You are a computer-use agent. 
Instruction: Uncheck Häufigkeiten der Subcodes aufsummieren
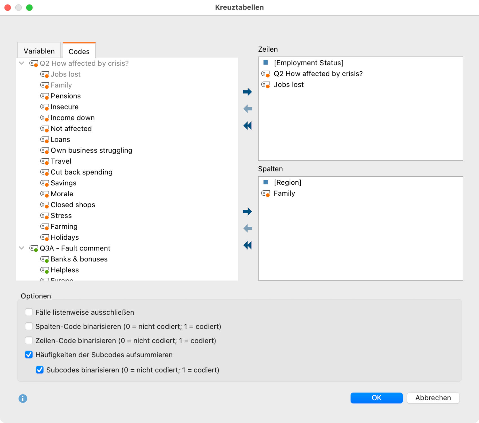pos(29,354)
